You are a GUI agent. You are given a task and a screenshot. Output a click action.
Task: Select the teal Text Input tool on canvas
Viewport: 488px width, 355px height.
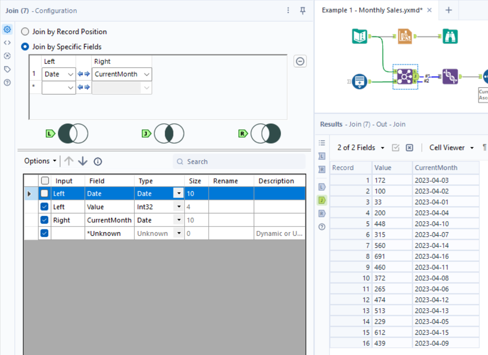(359, 81)
